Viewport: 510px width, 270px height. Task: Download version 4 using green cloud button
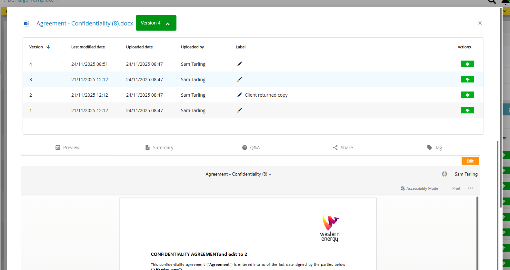coord(467,64)
